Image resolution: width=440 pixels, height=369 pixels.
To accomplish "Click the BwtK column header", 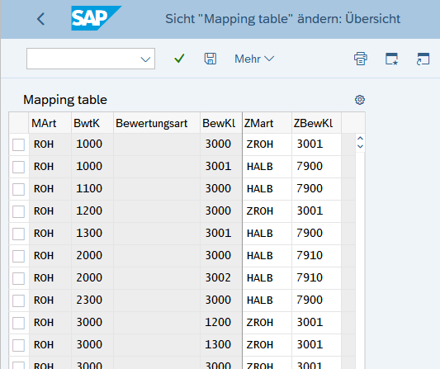I will [x=92, y=123].
